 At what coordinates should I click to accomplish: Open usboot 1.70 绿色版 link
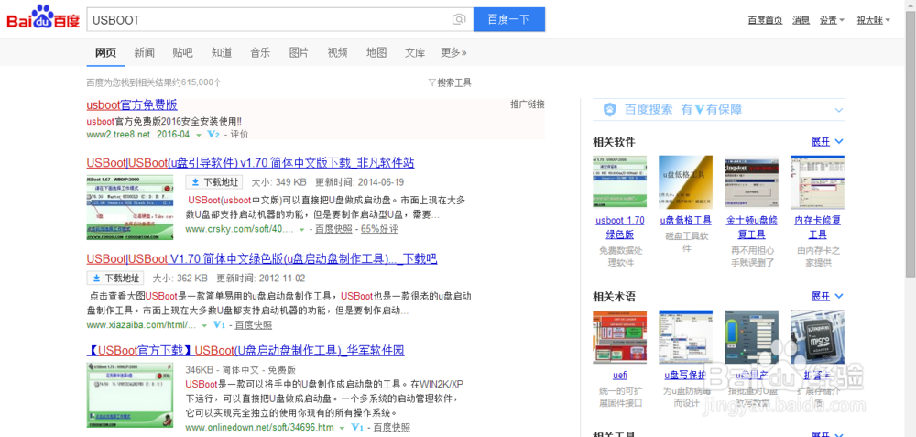pos(620,227)
